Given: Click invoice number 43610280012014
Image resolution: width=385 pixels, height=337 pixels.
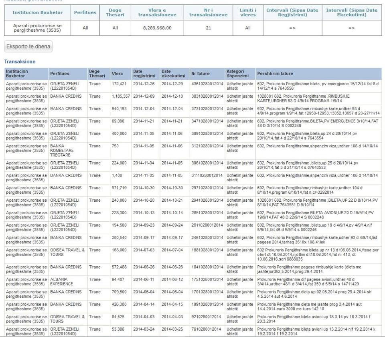Looking at the screenshot, I should point(207,84).
